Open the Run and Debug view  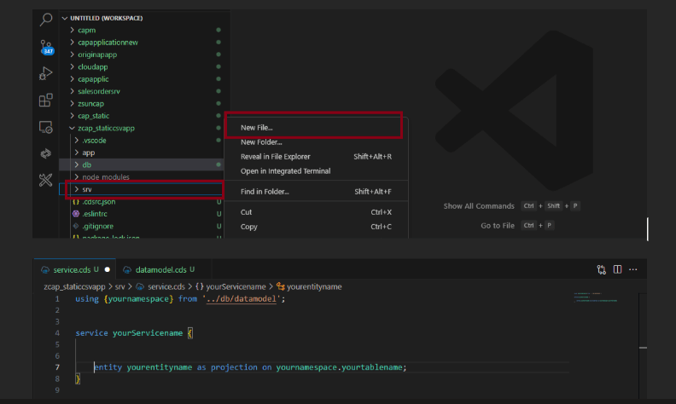tap(46, 73)
